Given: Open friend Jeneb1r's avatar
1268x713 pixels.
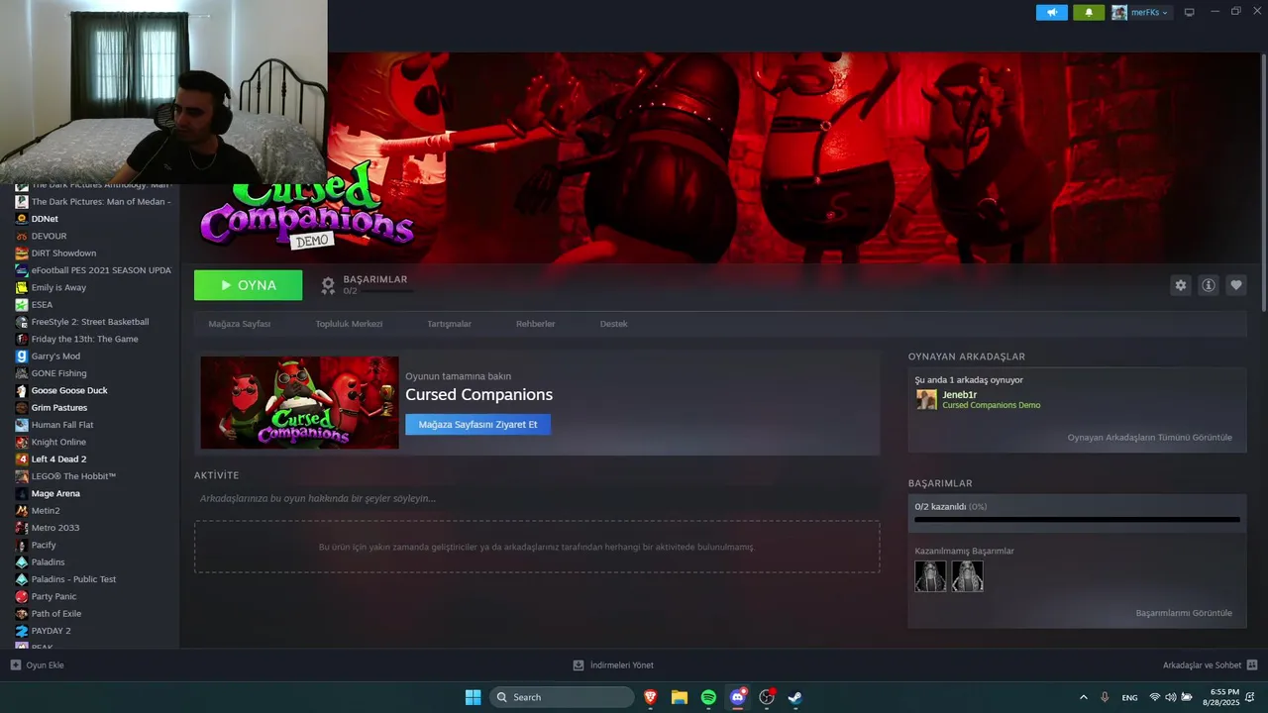Looking at the screenshot, I should (x=926, y=399).
